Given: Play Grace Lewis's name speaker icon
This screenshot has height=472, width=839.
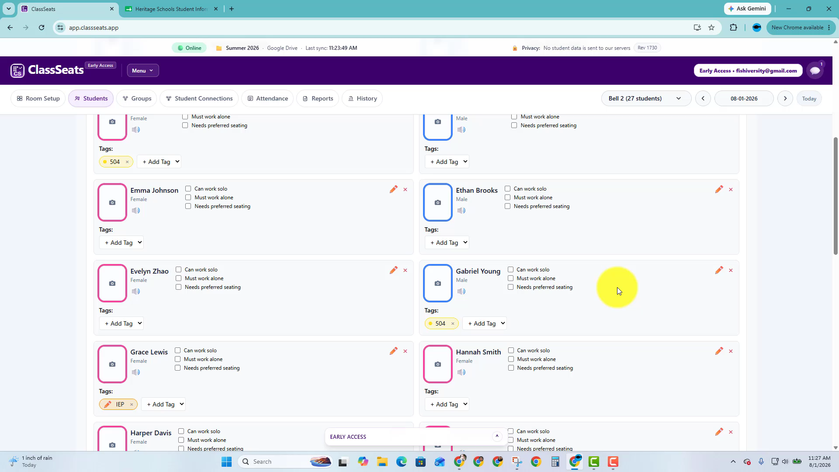Looking at the screenshot, I should 136,372.
